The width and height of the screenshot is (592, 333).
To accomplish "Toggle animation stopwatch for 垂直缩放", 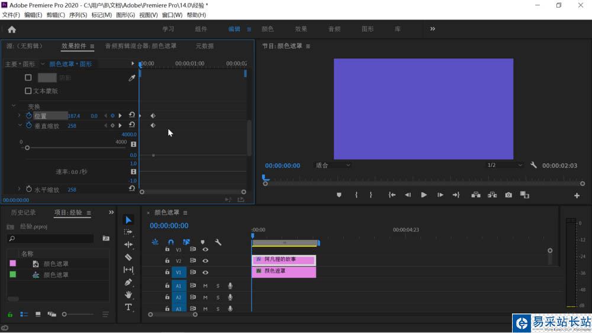I will pos(28,125).
